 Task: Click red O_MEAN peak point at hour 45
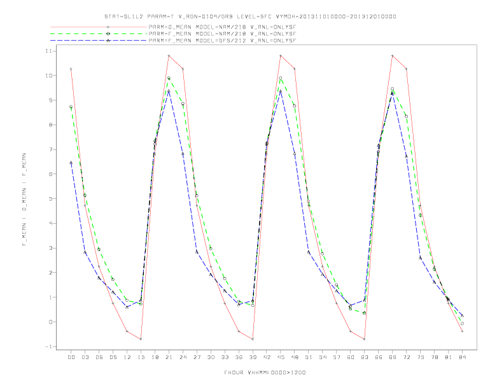pos(281,56)
